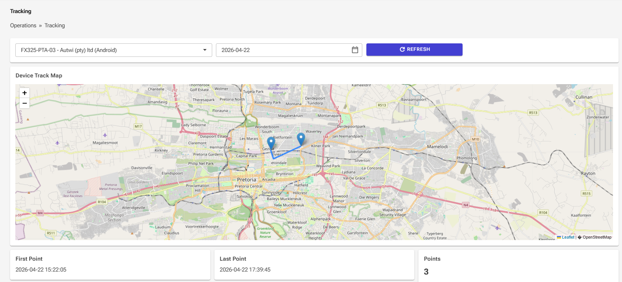Click the Baviaanspoort label on map
622x282 pixels.
click(414, 99)
